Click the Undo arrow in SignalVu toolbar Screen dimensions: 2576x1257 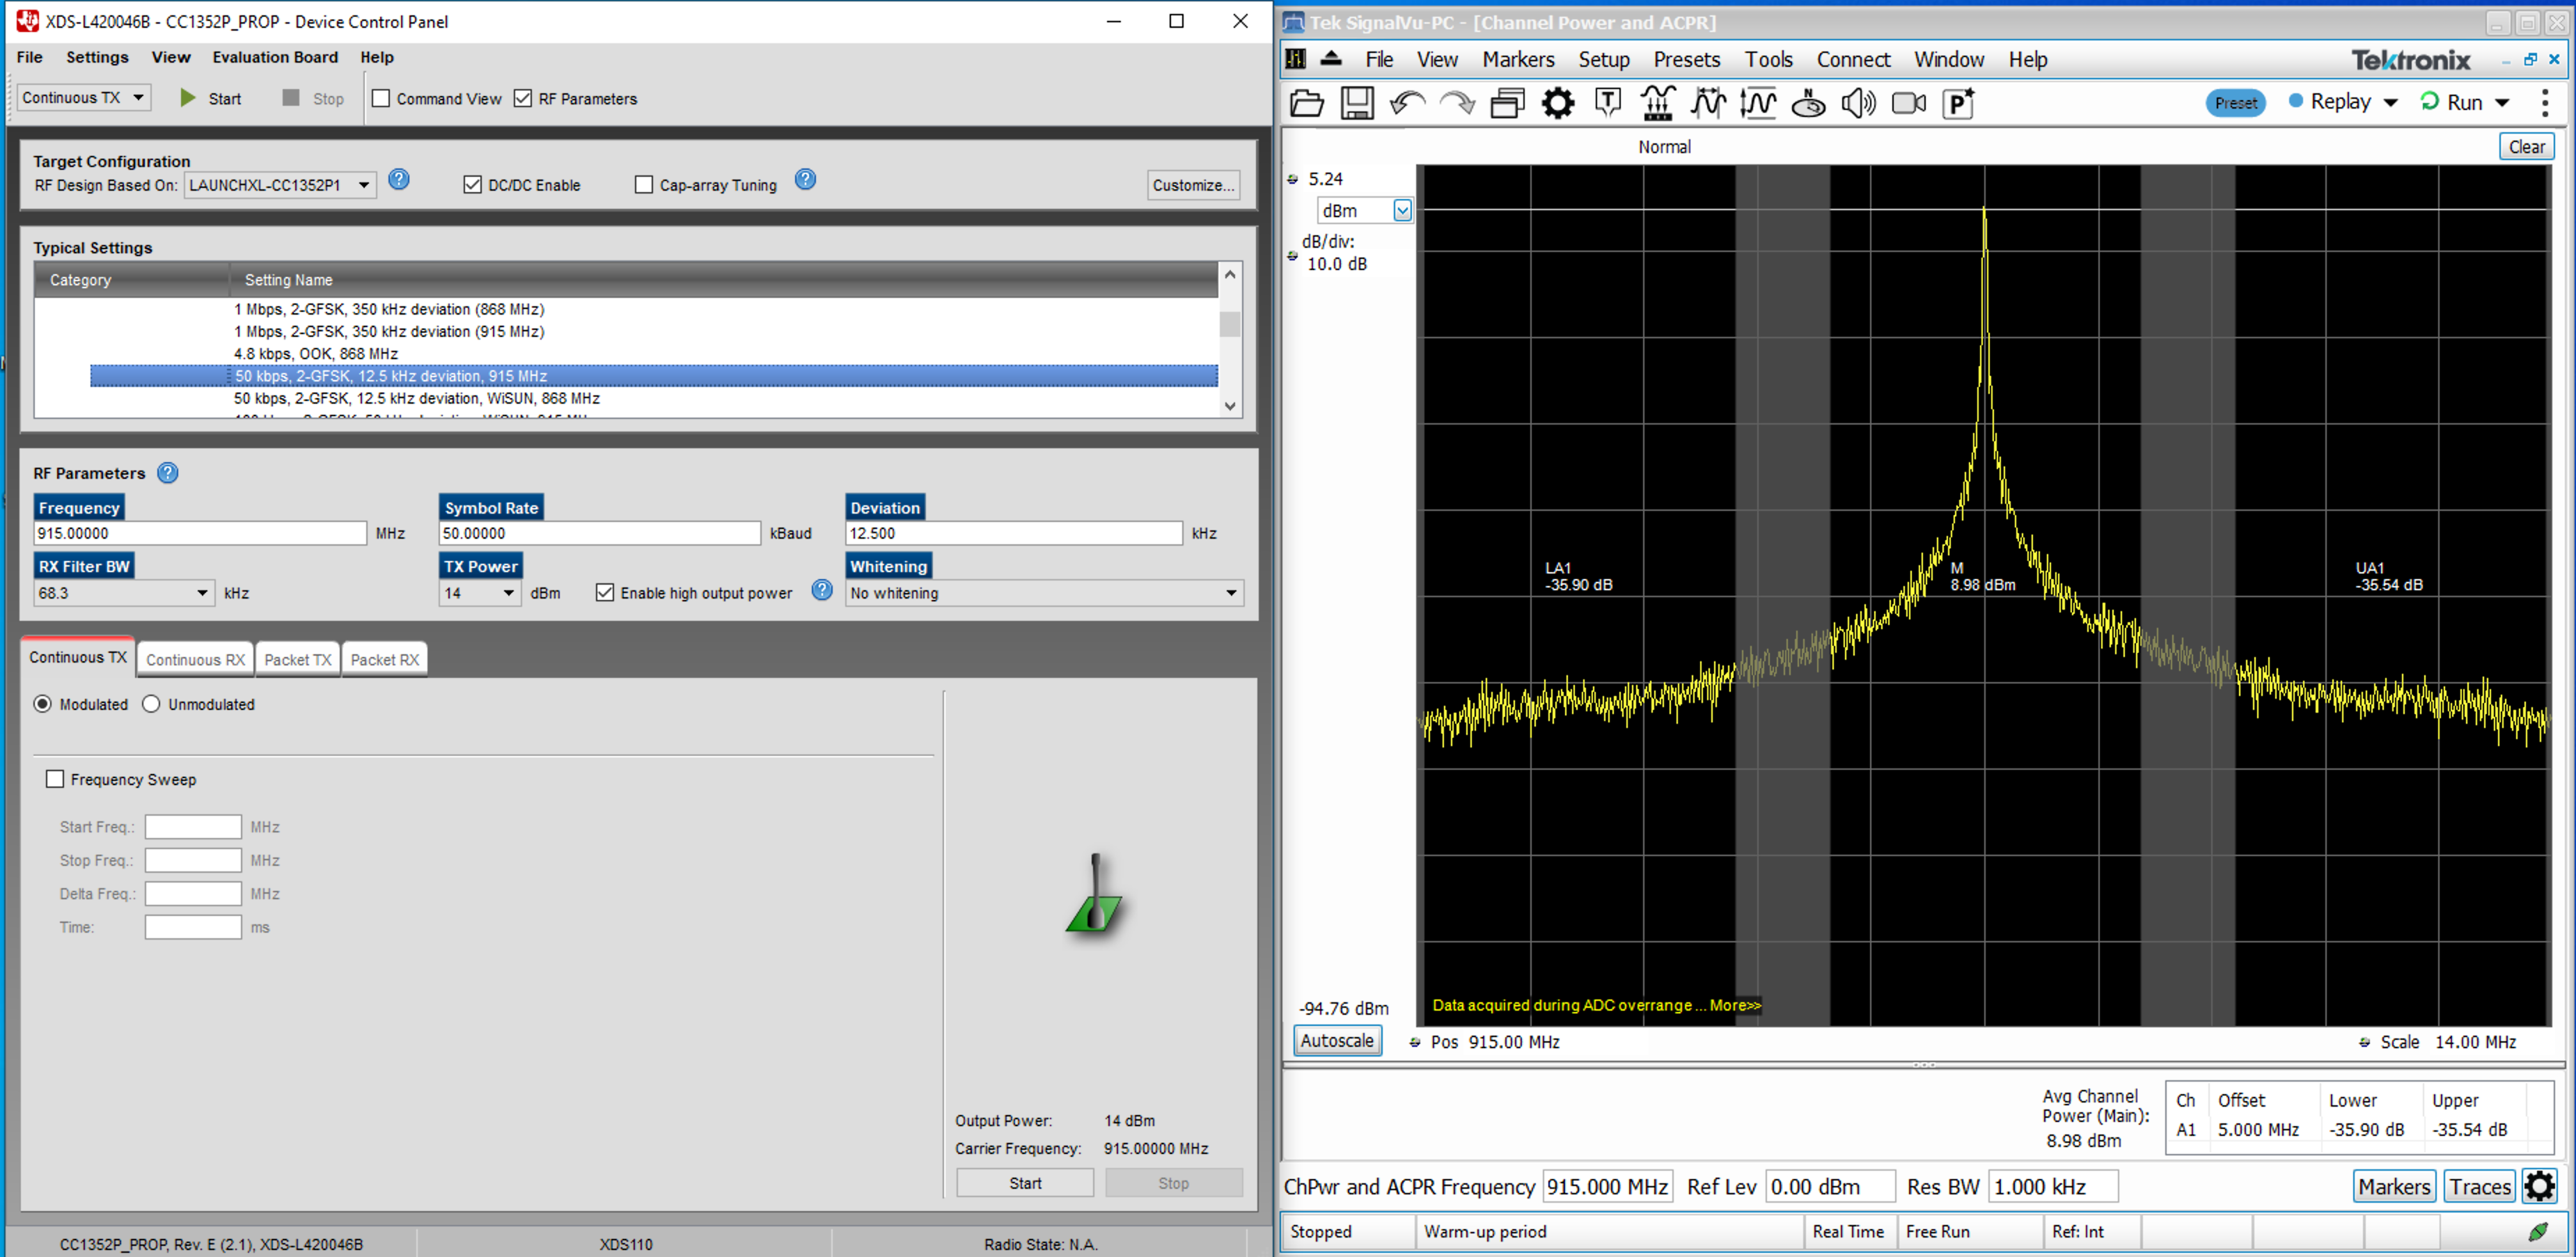[1407, 103]
